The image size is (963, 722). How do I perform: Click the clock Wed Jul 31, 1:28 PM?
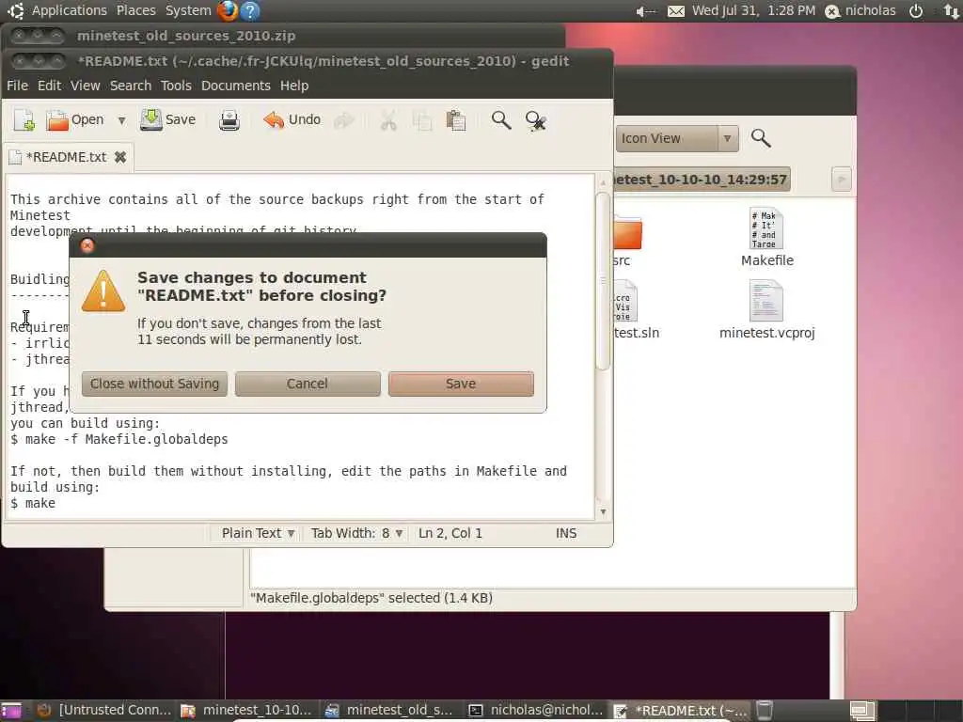tap(753, 10)
